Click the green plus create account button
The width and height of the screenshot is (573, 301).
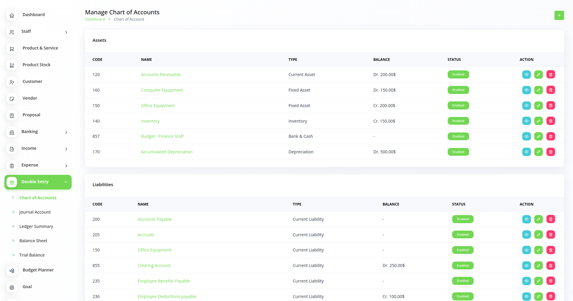(559, 15)
